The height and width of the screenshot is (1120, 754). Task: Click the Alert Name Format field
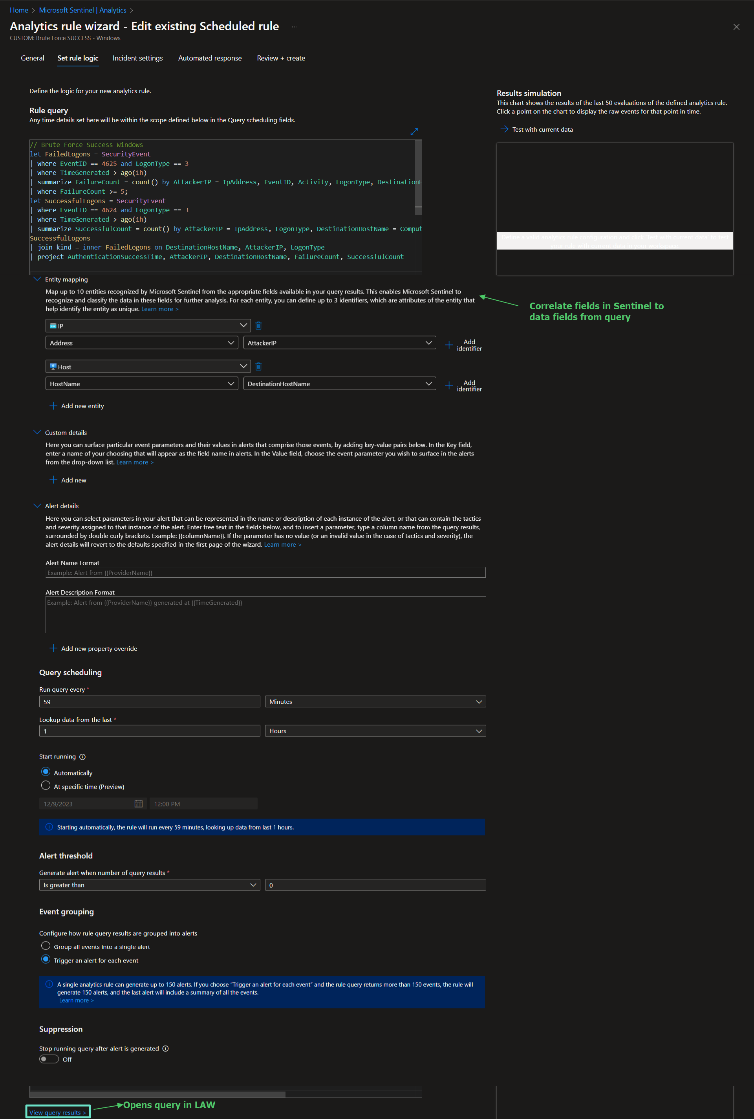[265, 573]
